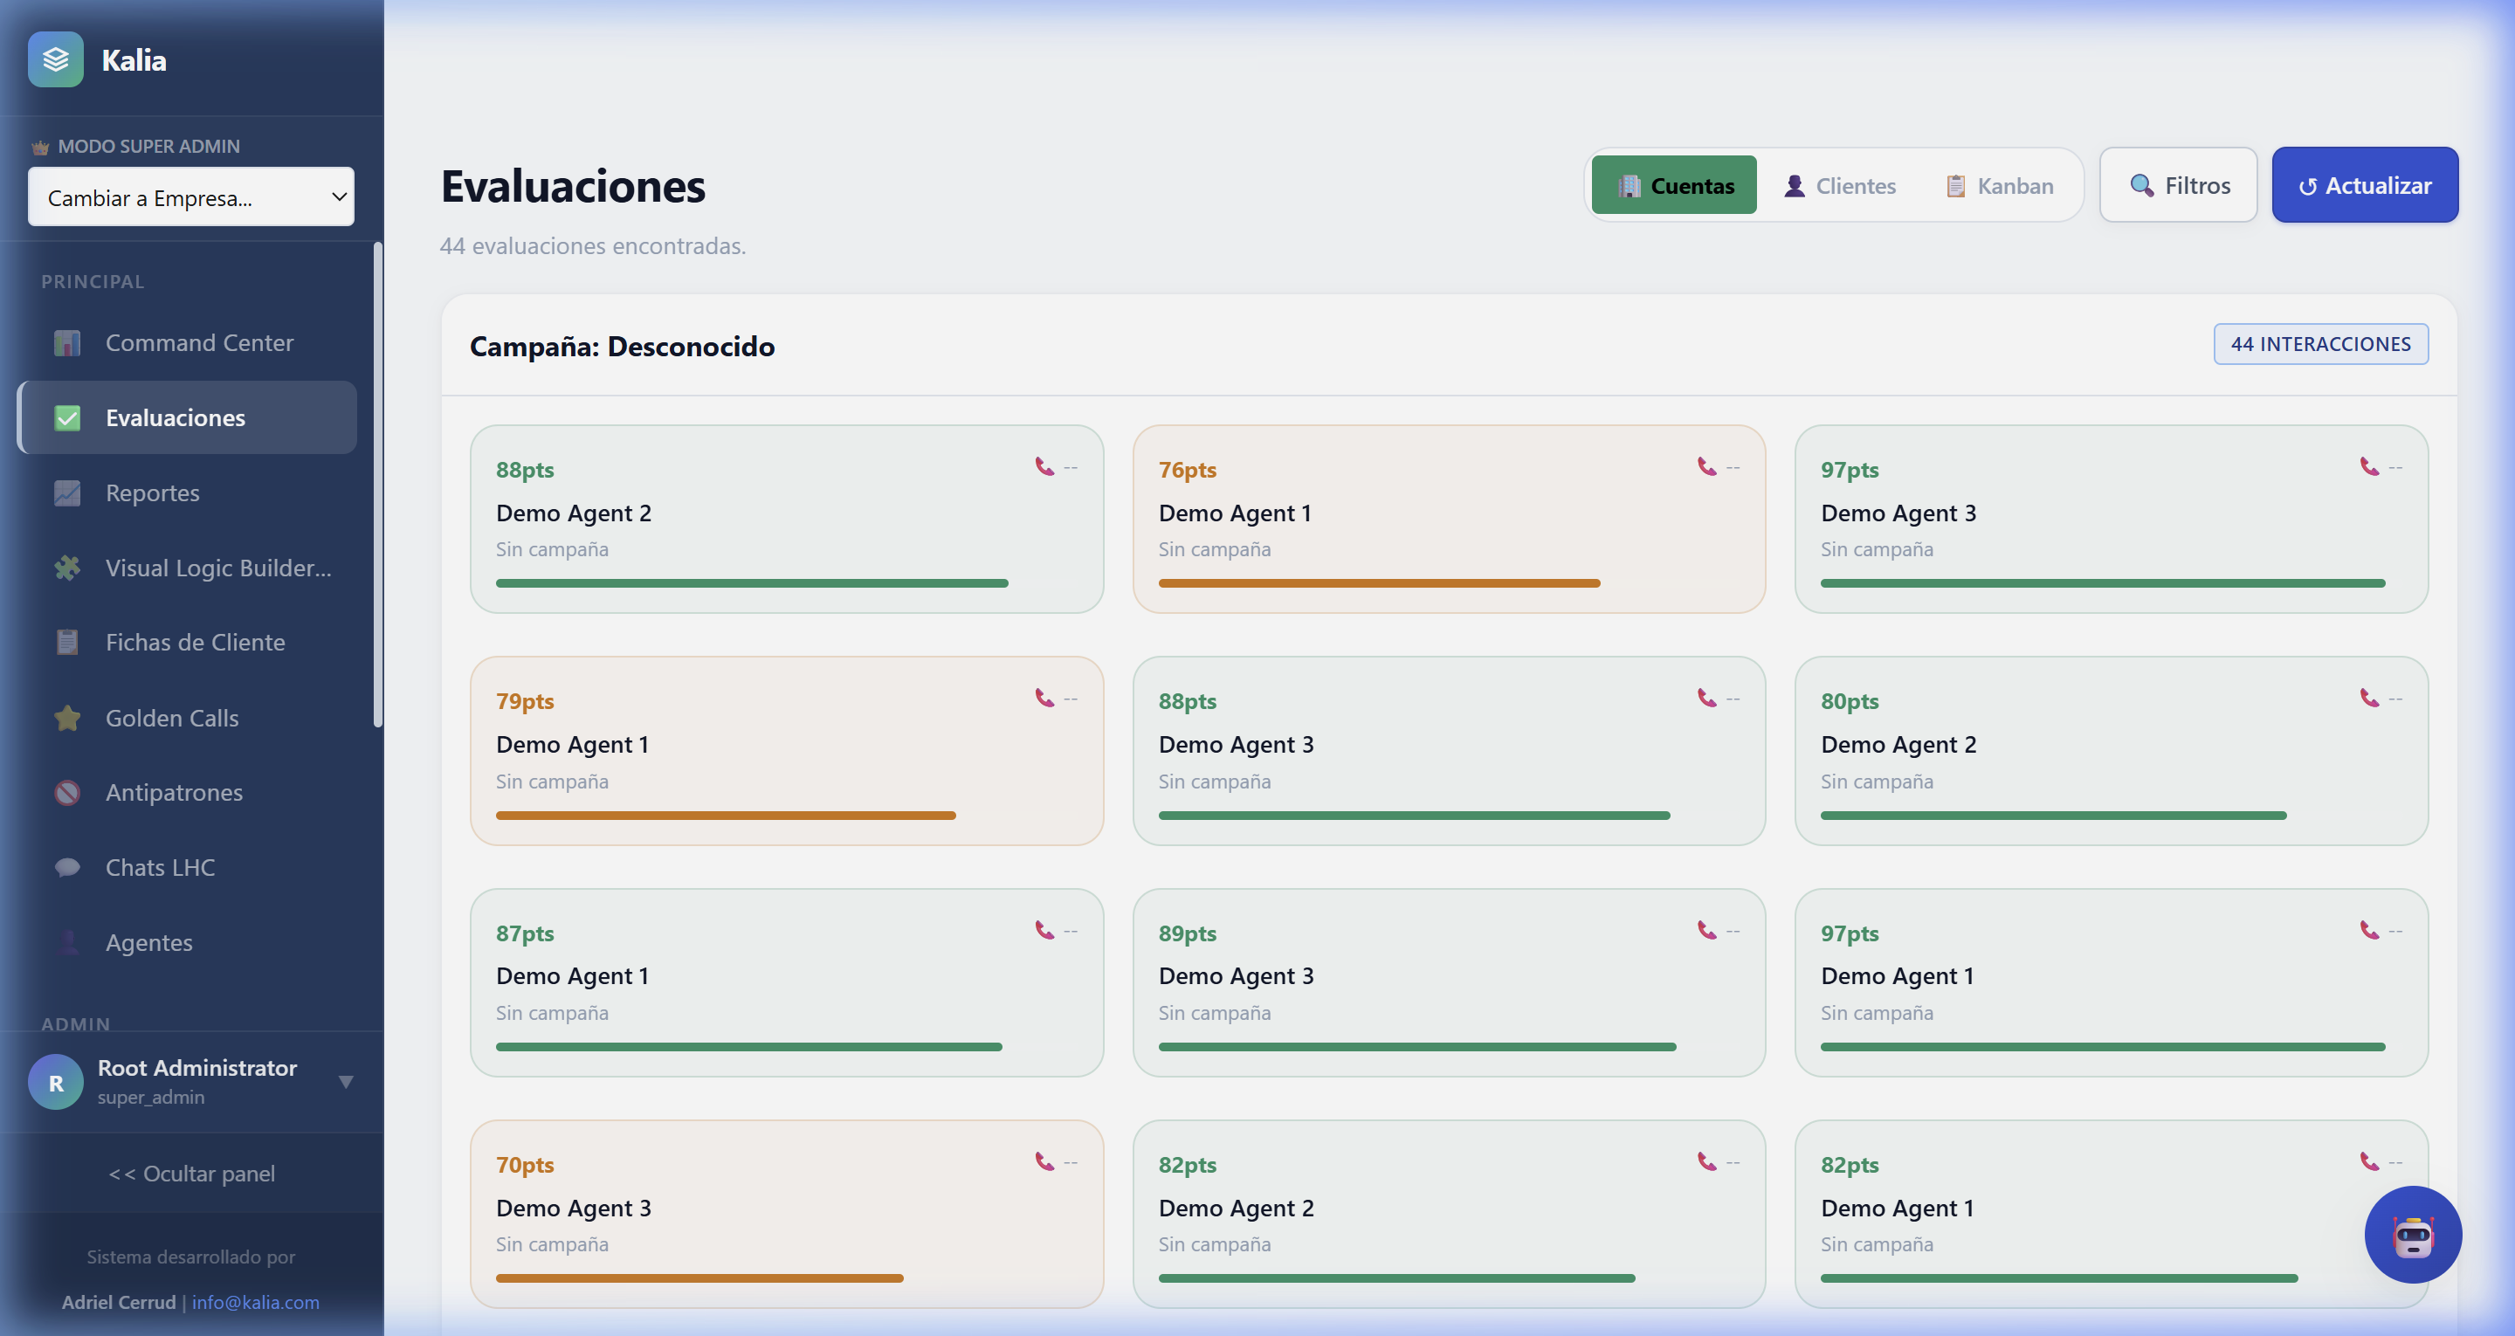
Task: Click the Golden Calls star icon
Action: pos(67,718)
